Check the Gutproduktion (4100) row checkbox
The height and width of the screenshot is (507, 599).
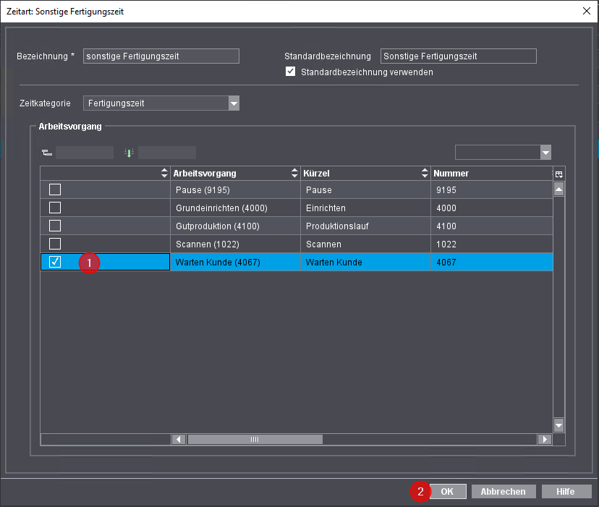(x=55, y=226)
